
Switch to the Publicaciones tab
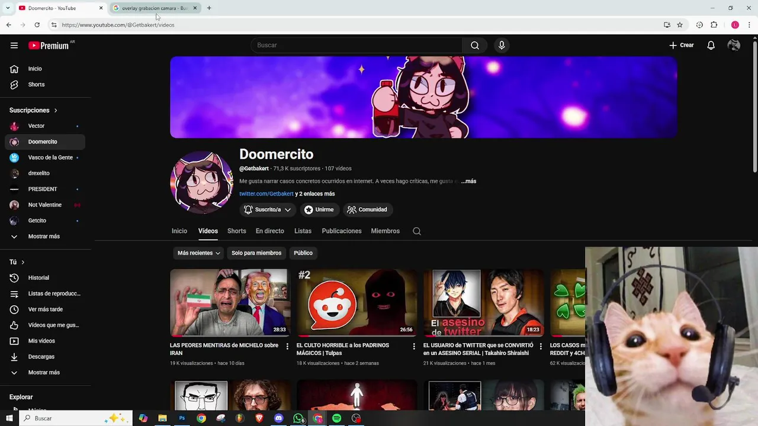(x=342, y=231)
